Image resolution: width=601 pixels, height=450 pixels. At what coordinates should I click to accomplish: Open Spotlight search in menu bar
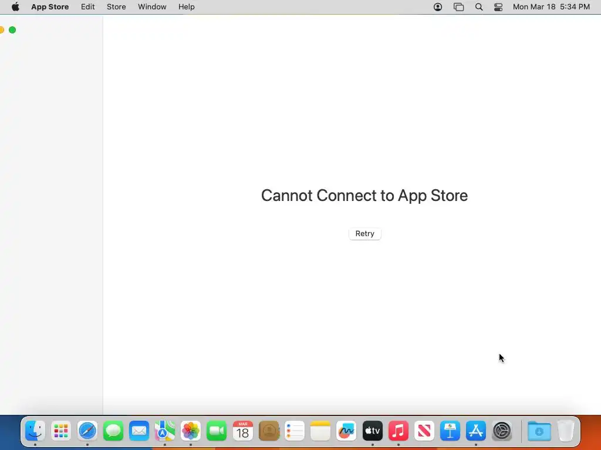(x=479, y=7)
